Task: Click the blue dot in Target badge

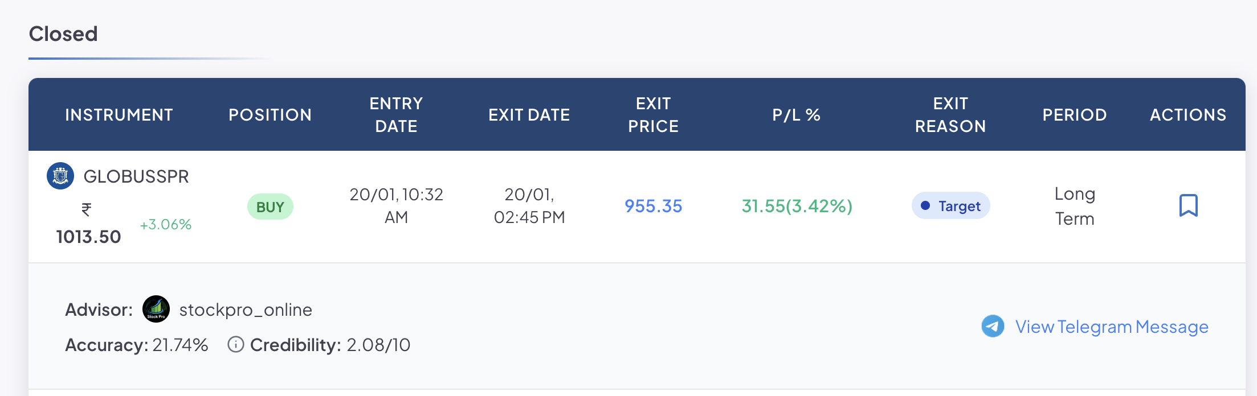Action: pyautogui.click(x=925, y=205)
